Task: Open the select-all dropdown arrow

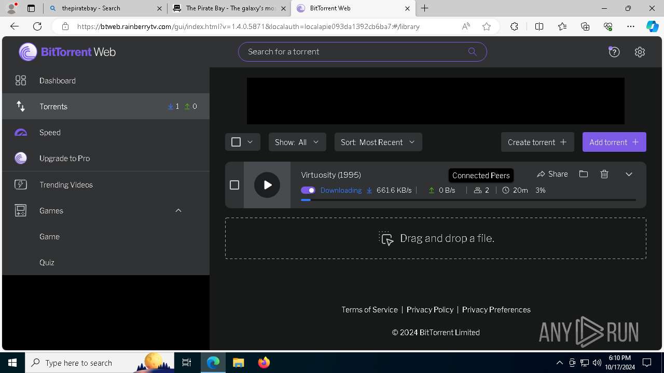Action: pyautogui.click(x=250, y=142)
